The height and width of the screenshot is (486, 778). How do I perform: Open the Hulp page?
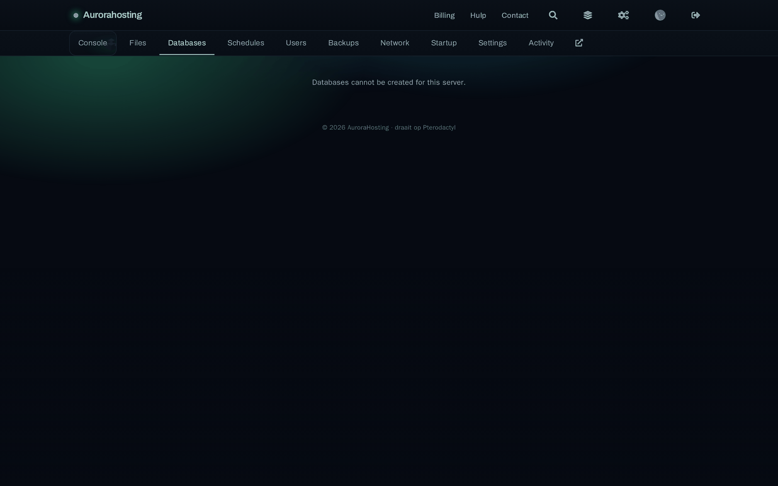tap(478, 15)
